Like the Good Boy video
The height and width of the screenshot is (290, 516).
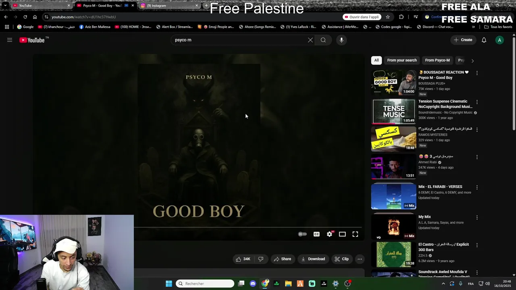coord(243,259)
